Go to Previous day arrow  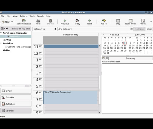coord(65,20)
